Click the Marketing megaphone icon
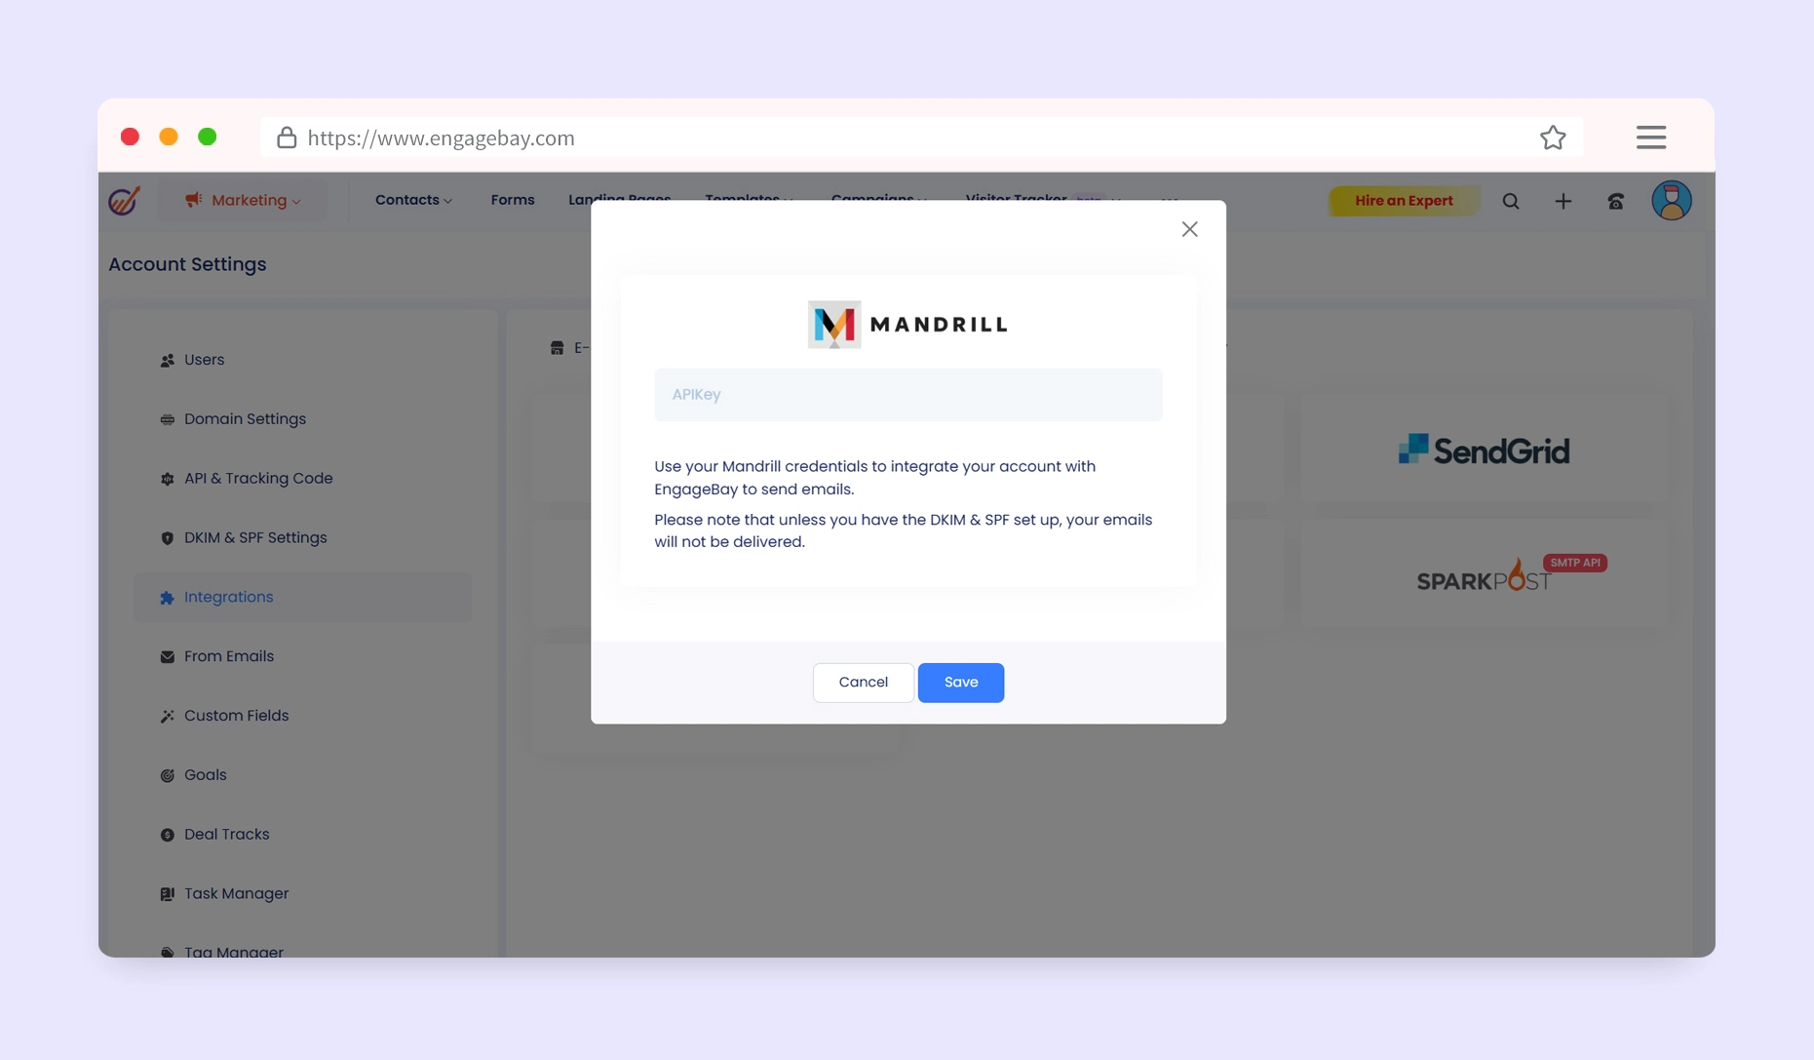The image size is (1814, 1060). [x=194, y=200]
